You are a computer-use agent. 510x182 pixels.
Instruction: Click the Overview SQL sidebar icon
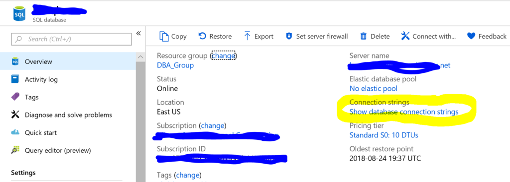(x=15, y=61)
